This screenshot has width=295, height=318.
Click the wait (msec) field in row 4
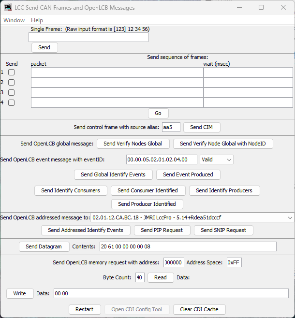pyautogui.click(x=248, y=103)
